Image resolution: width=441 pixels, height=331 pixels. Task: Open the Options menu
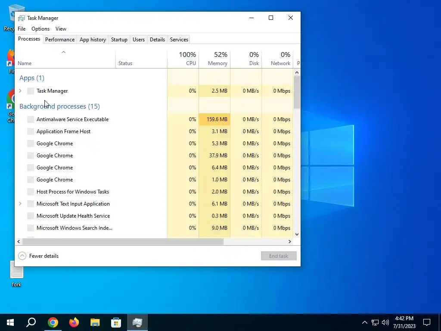coord(40,29)
